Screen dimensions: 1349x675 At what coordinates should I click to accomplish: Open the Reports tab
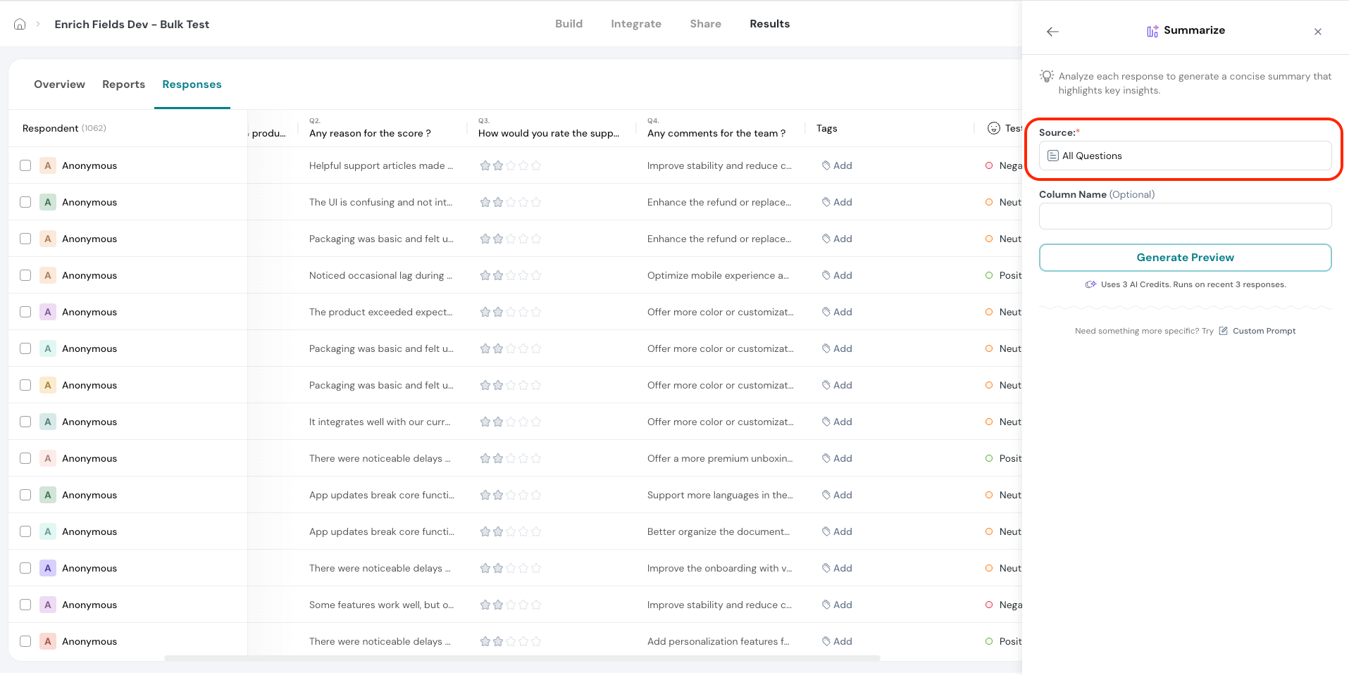pyautogui.click(x=123, y=84)
